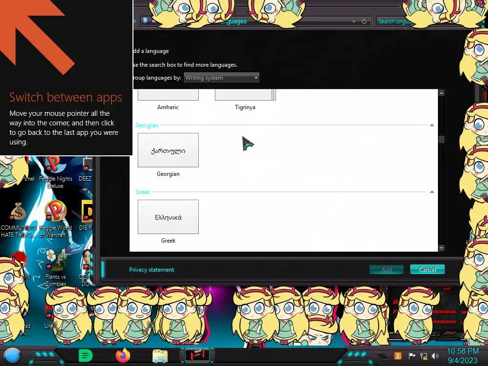488x366 pixels.
Task: Collapse the Greek language group
Action: click(x=432, y=192)
